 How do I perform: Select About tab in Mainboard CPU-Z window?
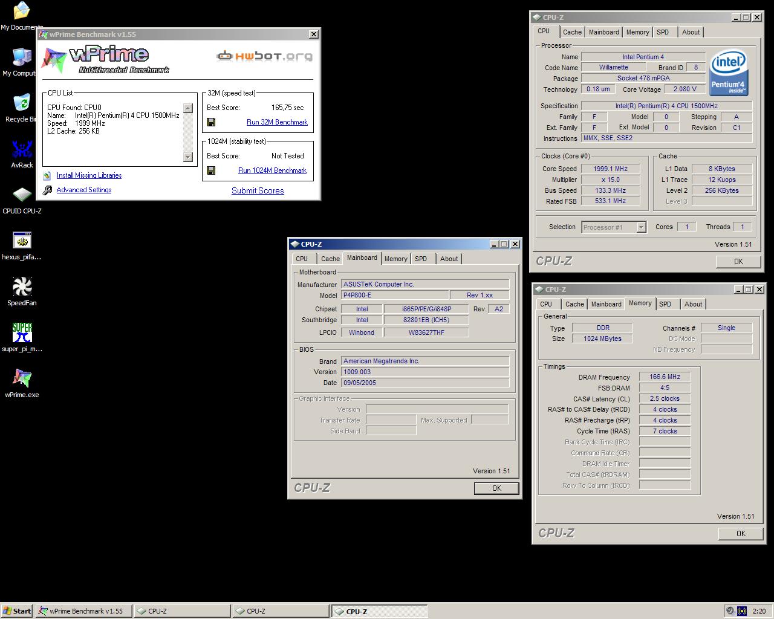pos(449,259)
